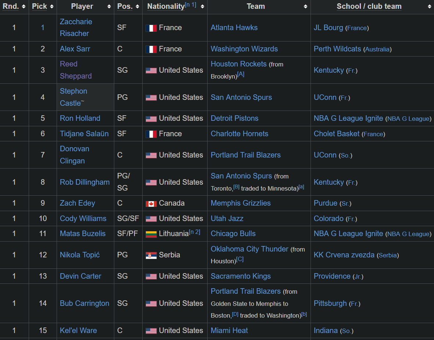Sort by School / club team arrows
The image size is (434, 340).
(429, 6)
